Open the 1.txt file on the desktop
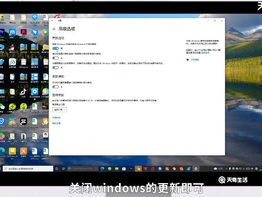Image resolution: width=262 pixels, height=197 pixels. pos(46,62)
